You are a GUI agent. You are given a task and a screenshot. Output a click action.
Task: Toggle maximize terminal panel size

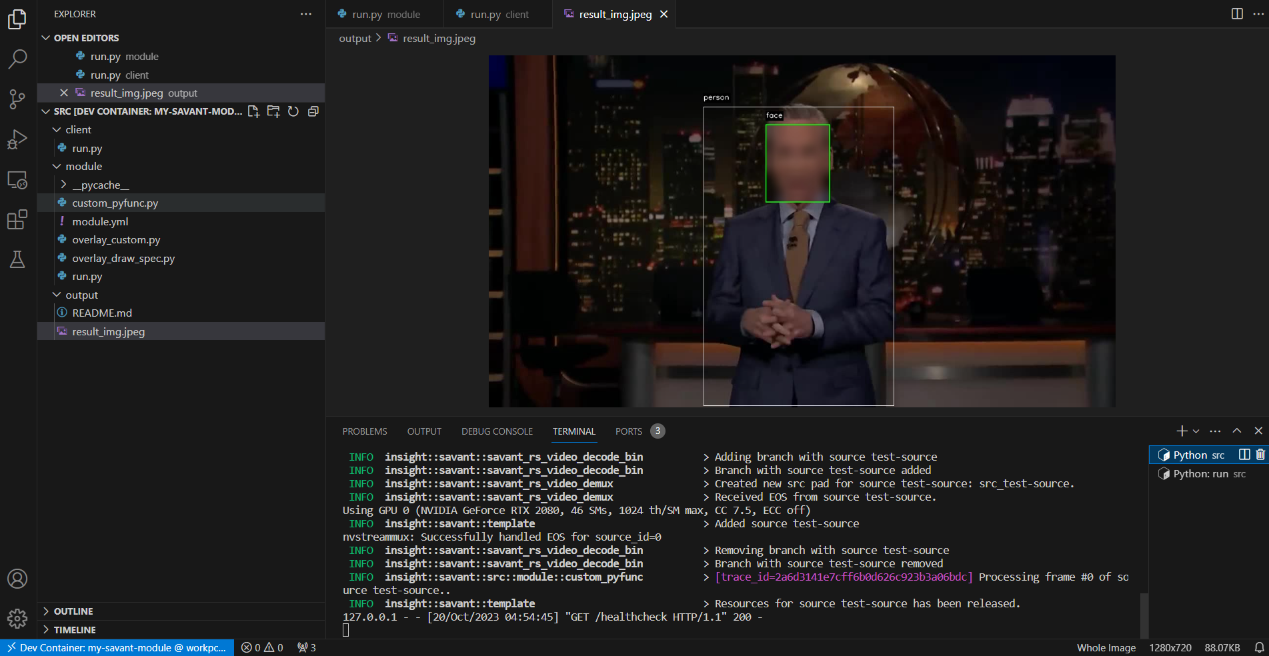[x=1237, y=431]
